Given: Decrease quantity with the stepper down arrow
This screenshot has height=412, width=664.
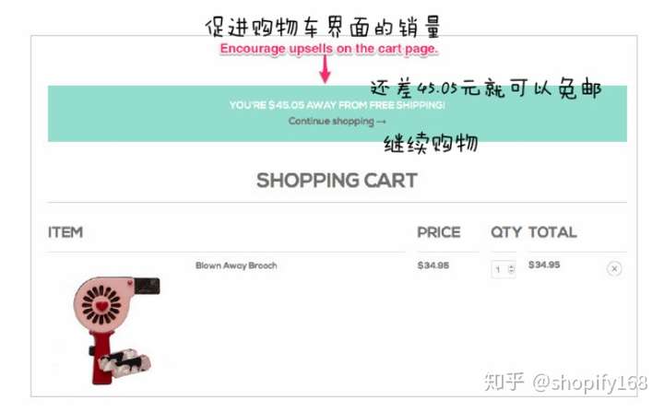Looking at the screenshot, I should pos(511,271).
